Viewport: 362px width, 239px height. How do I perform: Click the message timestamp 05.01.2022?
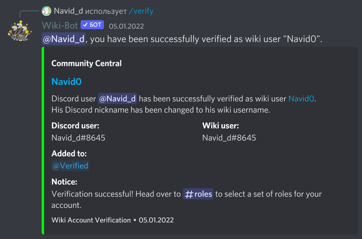(126, 26)
